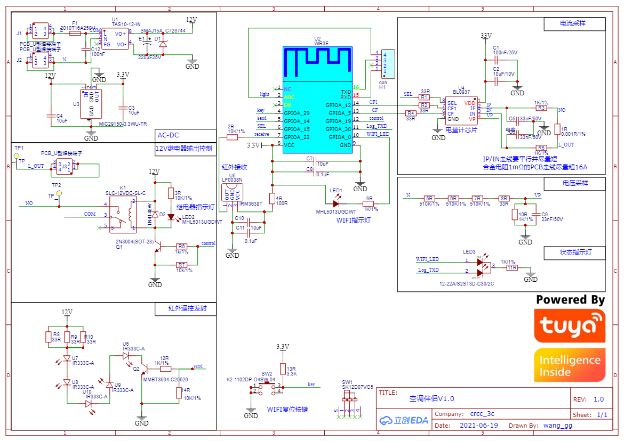Select the 红外遥控发射 section label

point(187,308)
